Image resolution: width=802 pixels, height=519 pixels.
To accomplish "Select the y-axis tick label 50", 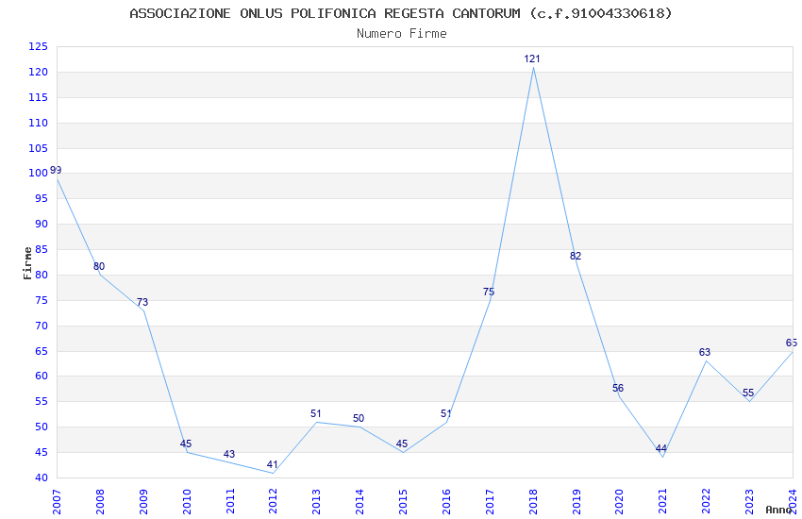I will tap(42, 427).
